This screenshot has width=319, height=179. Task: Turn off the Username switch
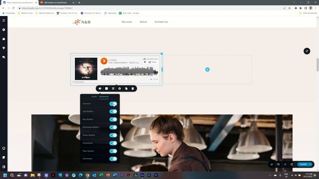click(113, 159)
